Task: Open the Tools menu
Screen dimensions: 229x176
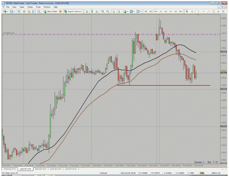Action: point(38,7)
